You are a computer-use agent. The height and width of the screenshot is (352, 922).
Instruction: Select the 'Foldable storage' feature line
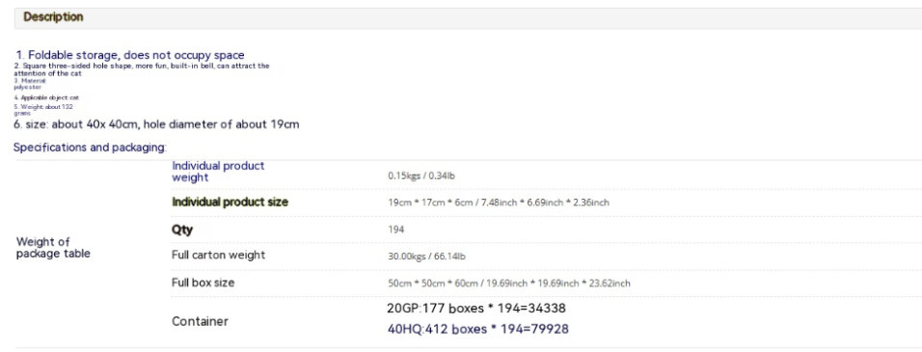[130, 55]
